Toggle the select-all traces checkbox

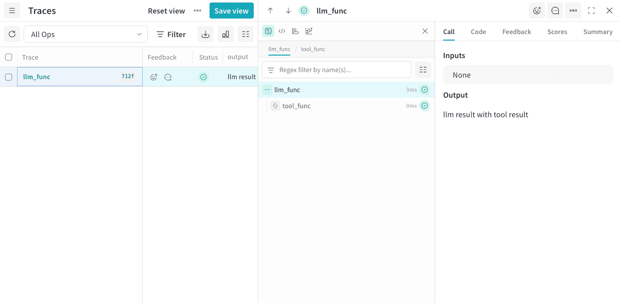point(9,57)
